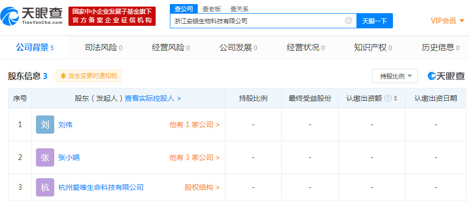Click row number 3 cell

(20, 187)
